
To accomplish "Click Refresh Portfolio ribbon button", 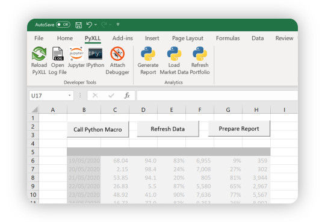I will [x=200, y=60].
